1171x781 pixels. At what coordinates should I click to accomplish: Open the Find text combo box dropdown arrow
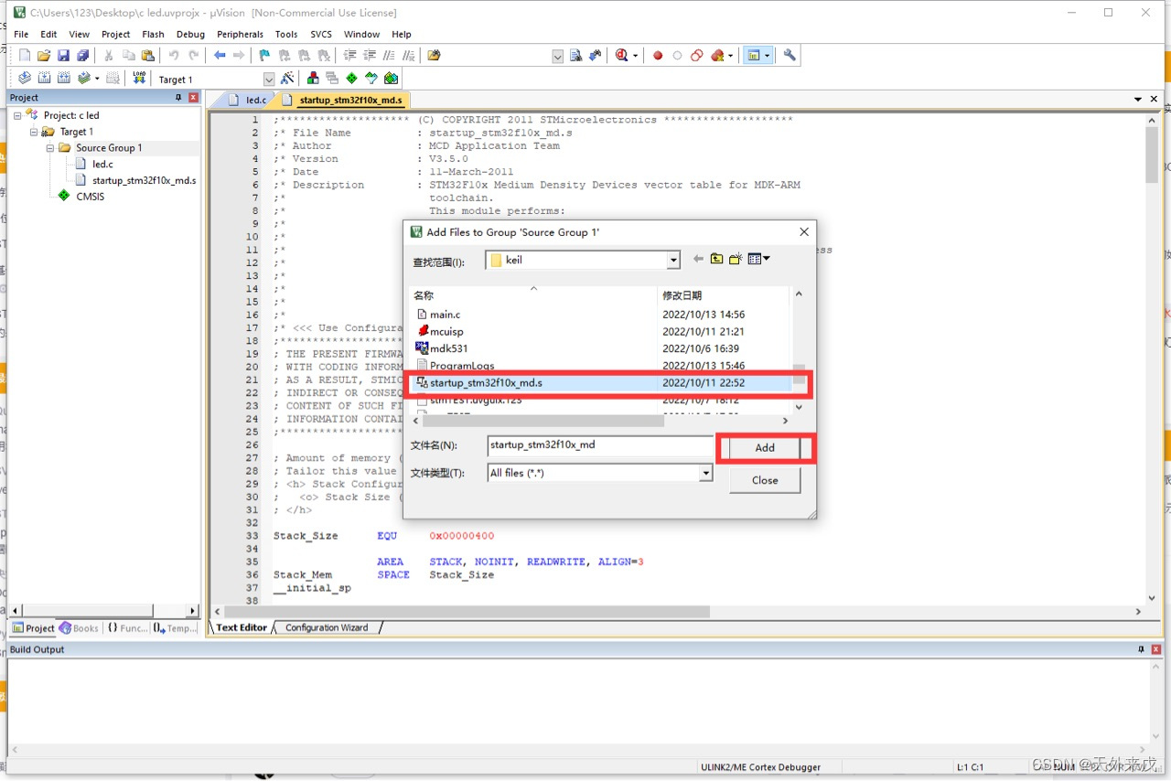coord(557,56)
